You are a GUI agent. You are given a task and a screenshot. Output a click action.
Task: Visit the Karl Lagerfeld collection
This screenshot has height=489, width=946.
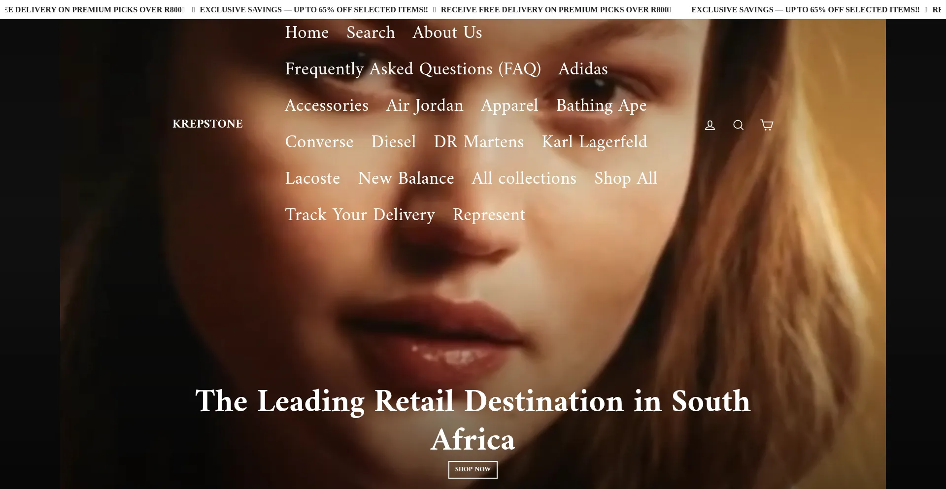[x=594, y=142]
